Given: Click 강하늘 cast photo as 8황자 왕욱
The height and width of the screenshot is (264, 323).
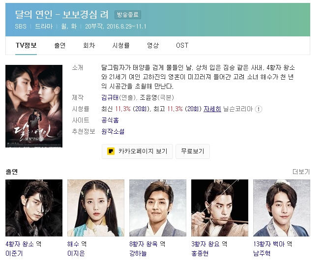Looking at the screenshot, I should point(158,208).
